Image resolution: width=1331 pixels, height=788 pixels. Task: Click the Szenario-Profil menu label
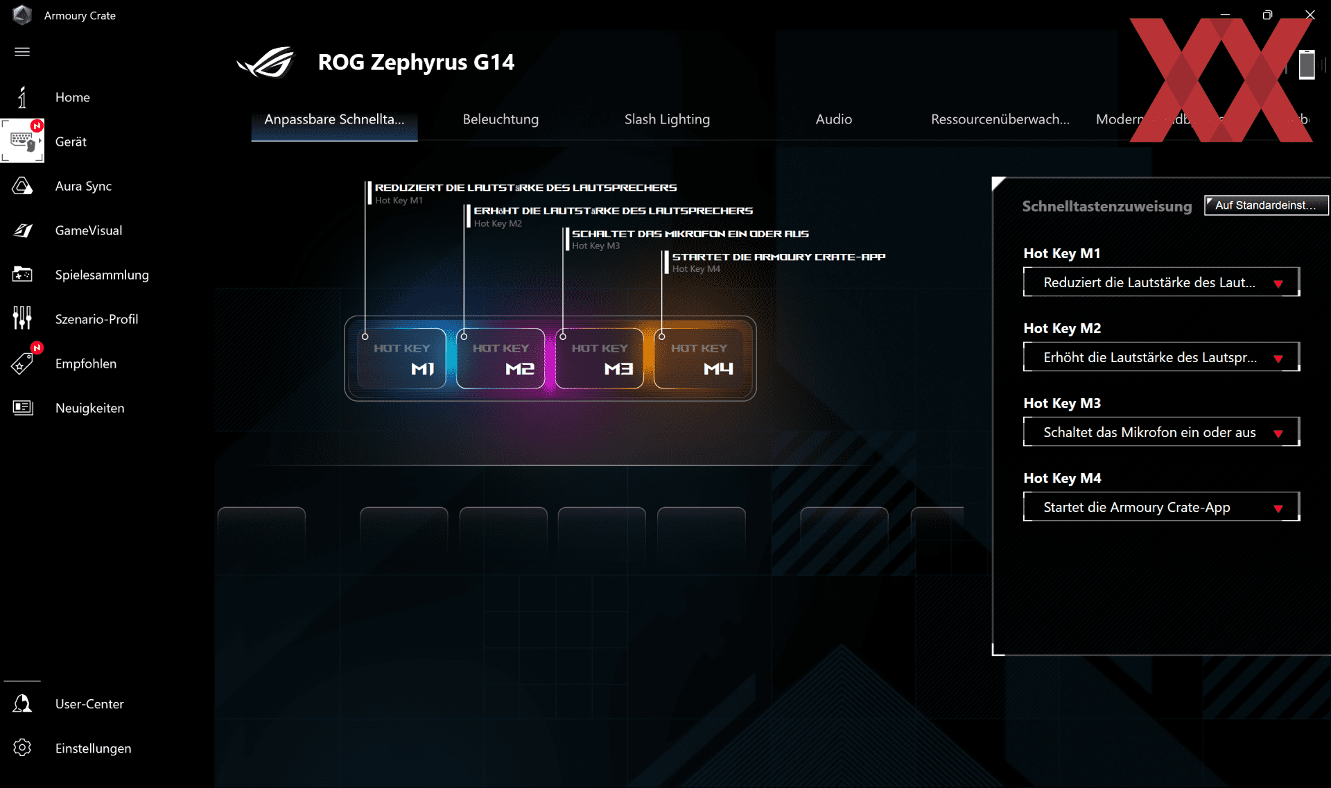pyautogui.click(x=96, y=319)
